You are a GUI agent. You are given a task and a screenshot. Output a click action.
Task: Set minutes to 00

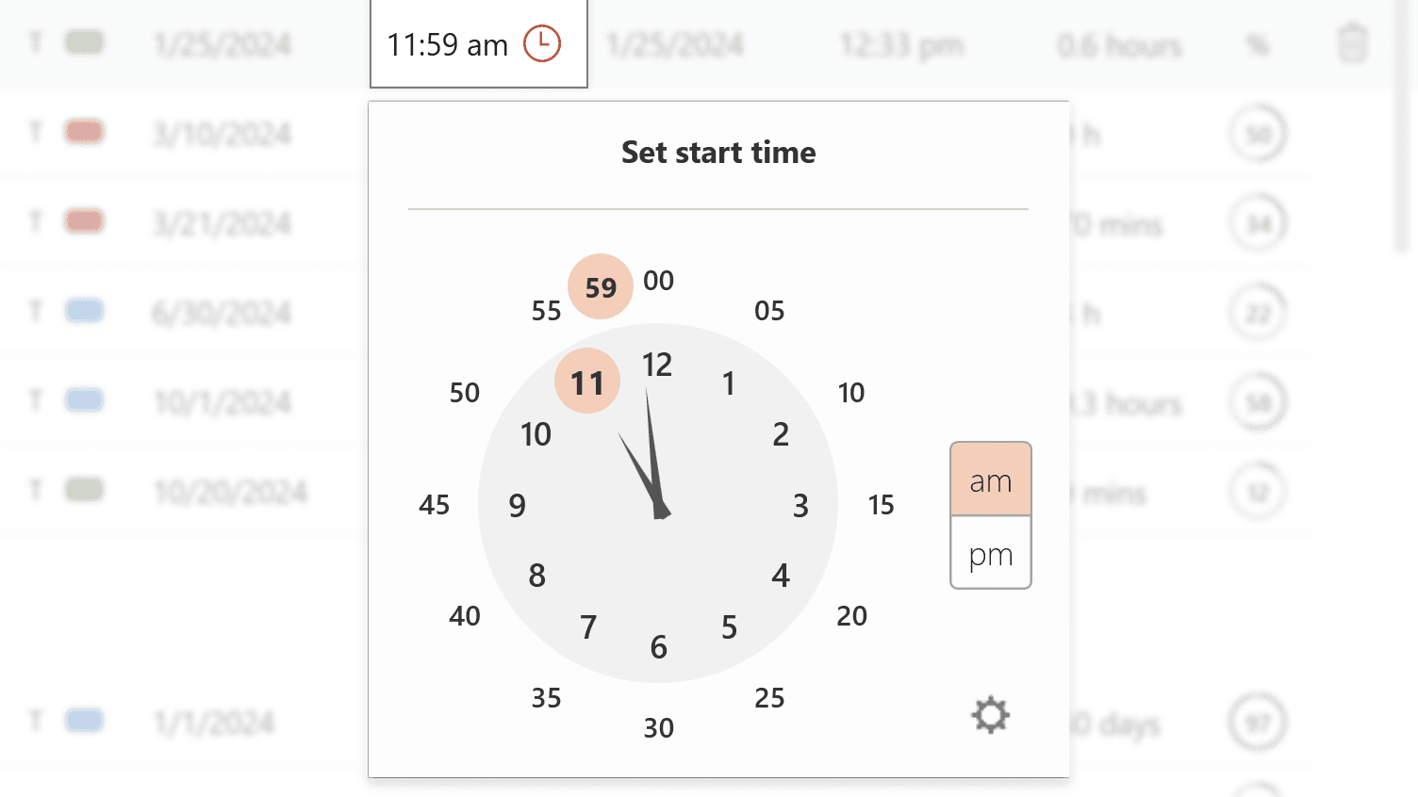[x=659, y=280]
